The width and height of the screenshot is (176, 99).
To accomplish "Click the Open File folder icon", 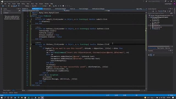I will tap(12, 6).
